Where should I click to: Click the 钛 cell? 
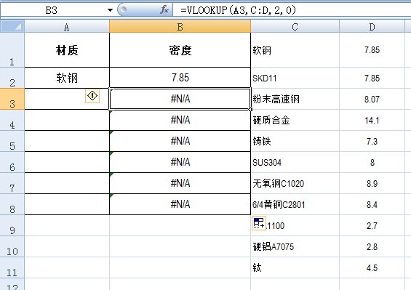295,267
